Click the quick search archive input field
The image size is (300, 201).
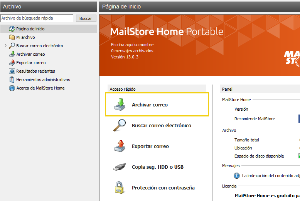37,18
